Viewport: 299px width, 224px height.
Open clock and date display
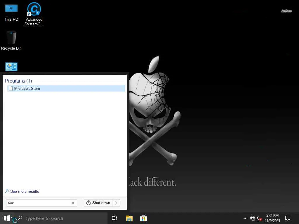(272, 218)
